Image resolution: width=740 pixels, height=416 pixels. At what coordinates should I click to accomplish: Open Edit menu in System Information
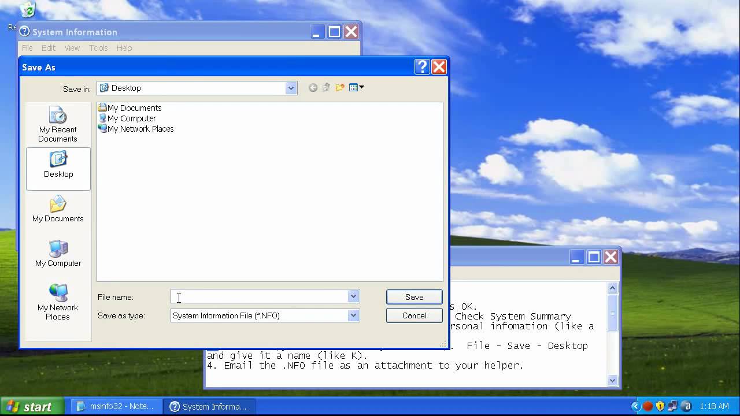pyautogui.click(x=49, y=48)
